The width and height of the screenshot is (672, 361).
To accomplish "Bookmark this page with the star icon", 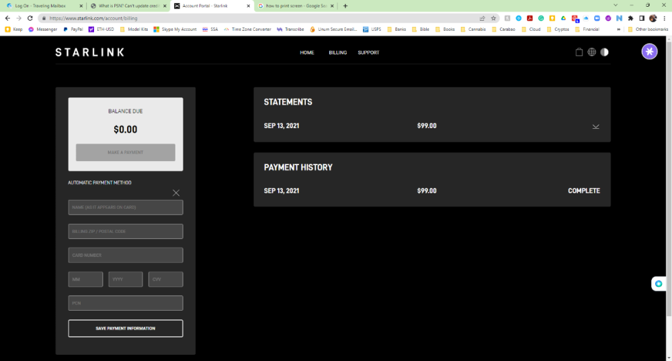I will click(x=493, y=18).
